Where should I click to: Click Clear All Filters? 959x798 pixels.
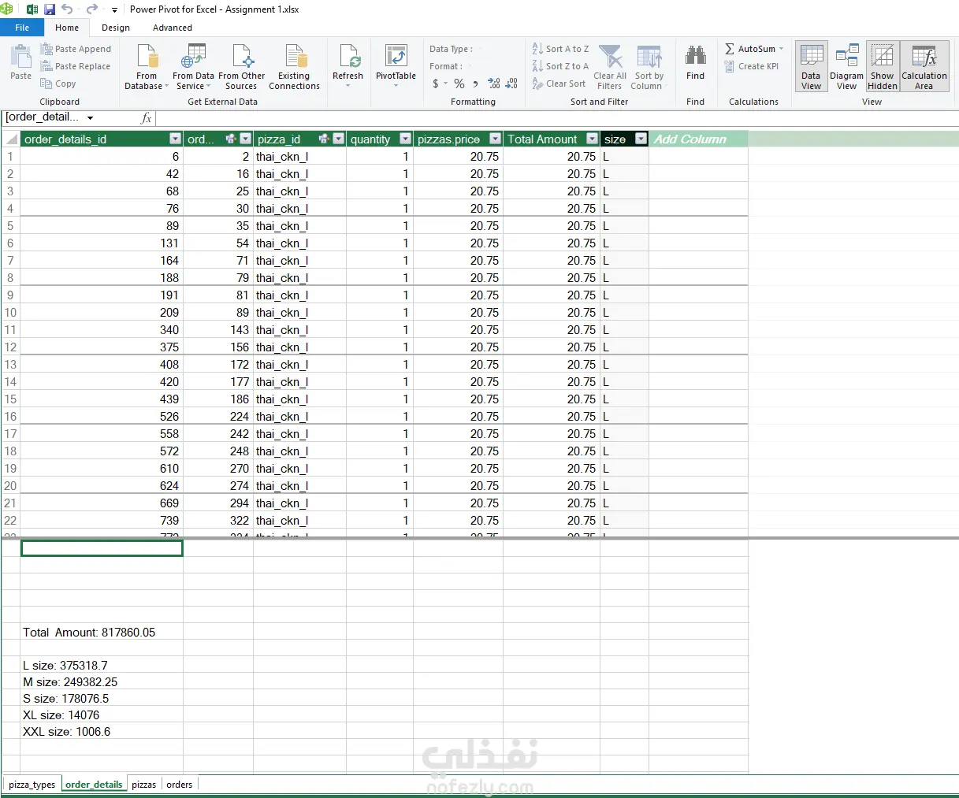(x=610, y=67)
